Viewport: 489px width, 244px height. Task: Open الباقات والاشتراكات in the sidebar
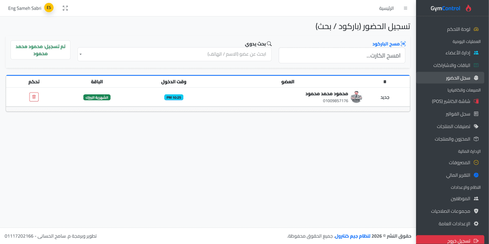coord(450,65)
